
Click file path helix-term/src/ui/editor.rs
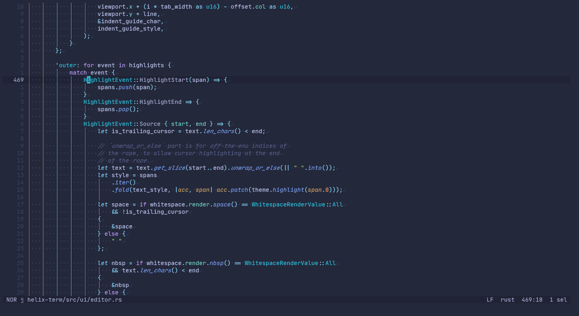pos(75,300)
